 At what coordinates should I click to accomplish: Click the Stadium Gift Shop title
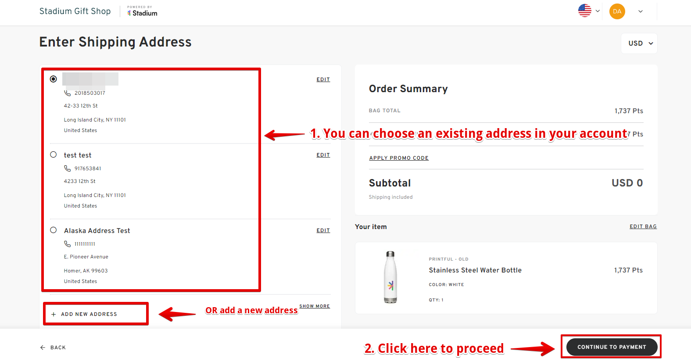coord(75,11)
